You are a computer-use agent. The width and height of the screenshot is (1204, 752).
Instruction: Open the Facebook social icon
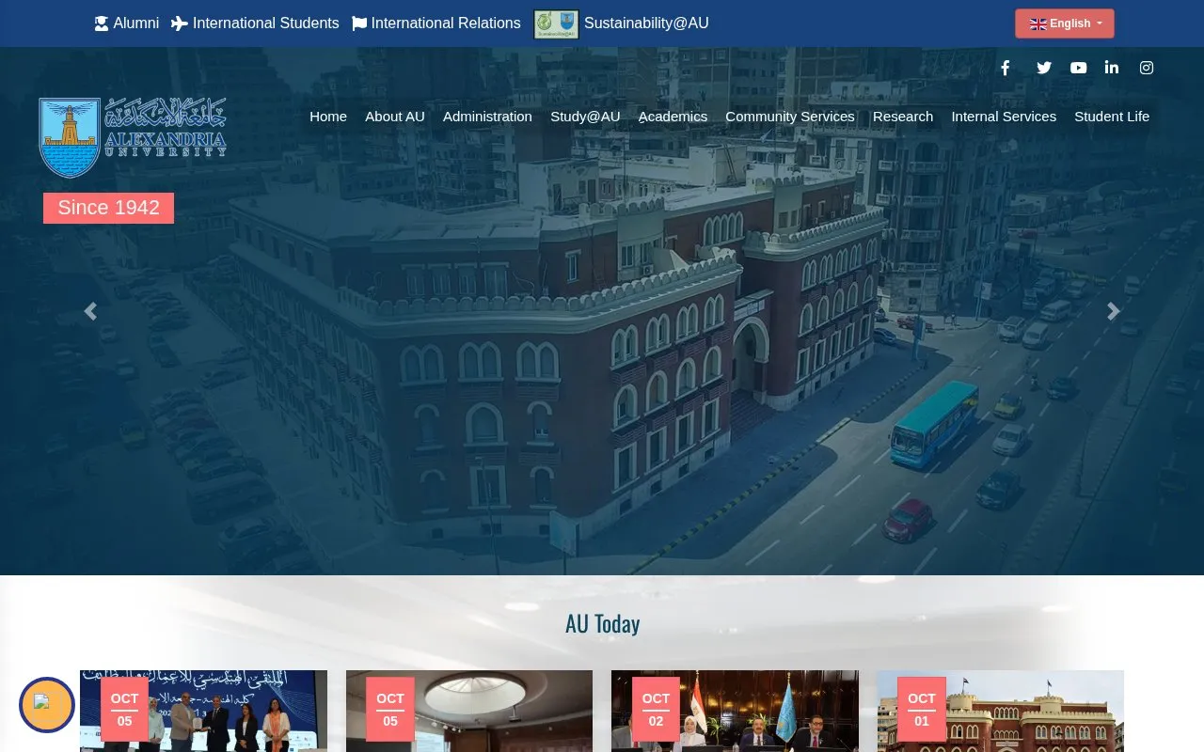point(1006,68)
